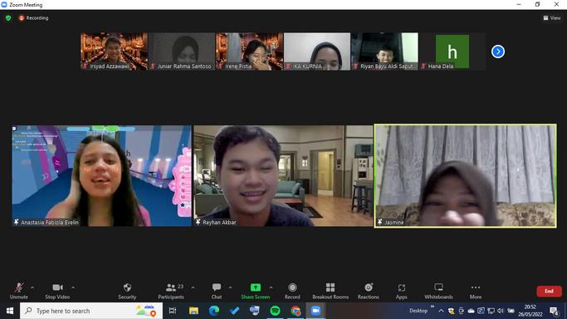Show next participants with blue arrow

(x=498, y=52)
